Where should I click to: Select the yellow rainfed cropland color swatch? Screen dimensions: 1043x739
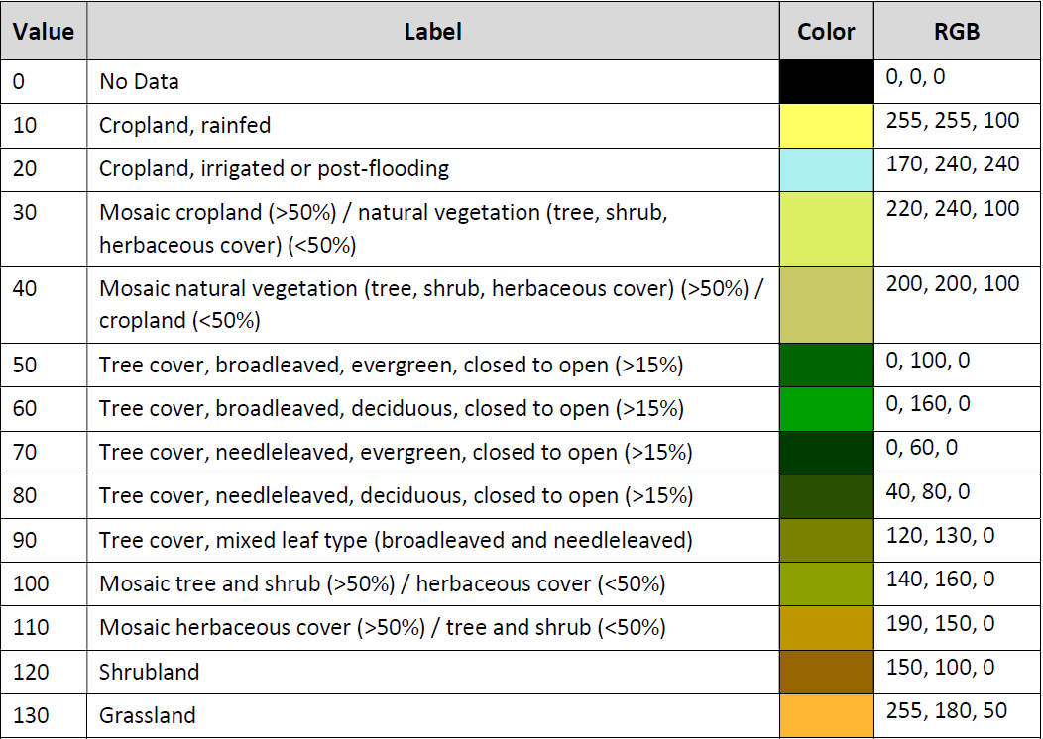(x=826, y=126)
